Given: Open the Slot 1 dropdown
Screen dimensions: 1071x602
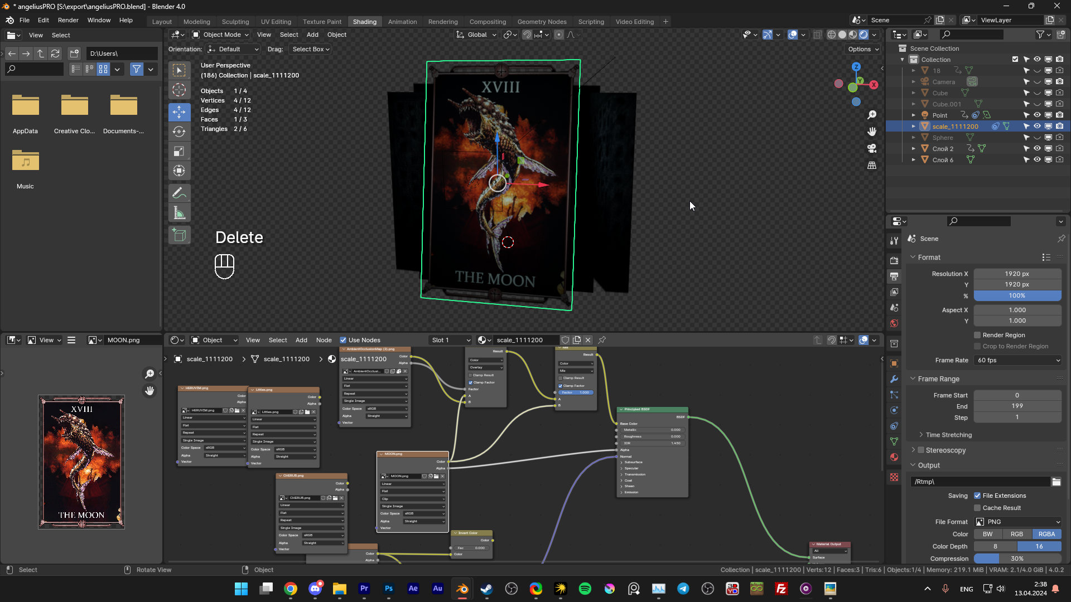Looking at the screenshot, I should [451, 340].
